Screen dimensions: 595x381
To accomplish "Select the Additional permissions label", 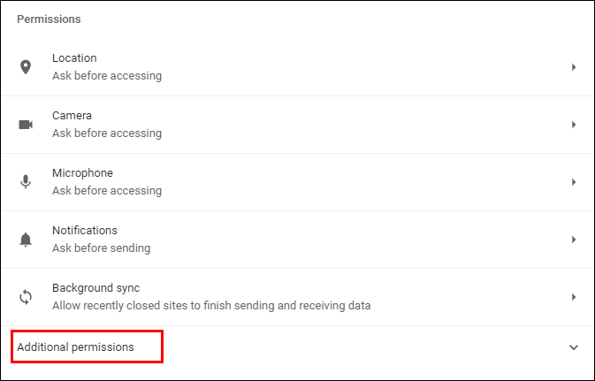I will point(76,347).
